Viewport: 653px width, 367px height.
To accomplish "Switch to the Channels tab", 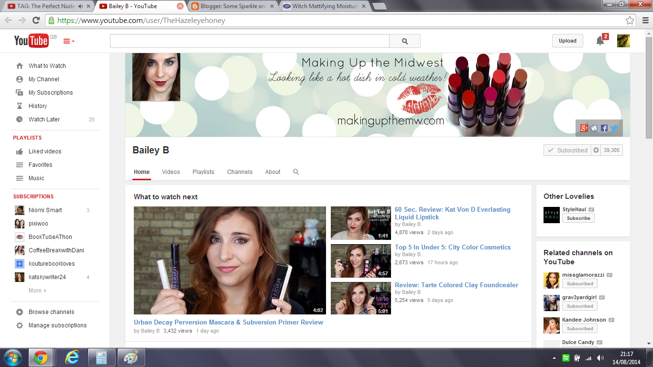I will [x=239, y=172].
